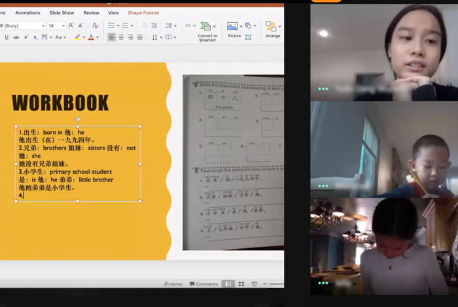
Task: Open the numbering style dropdown arrow
Action: point(132,25)
